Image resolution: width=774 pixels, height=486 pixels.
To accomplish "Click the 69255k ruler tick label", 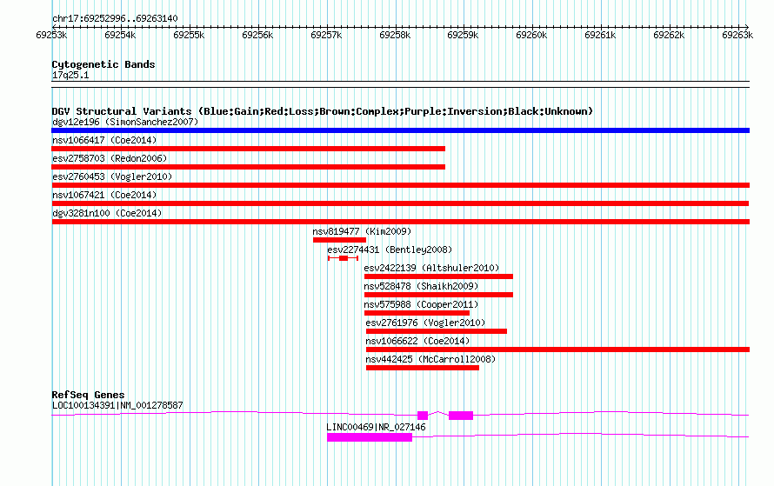I will click(189, 35).
